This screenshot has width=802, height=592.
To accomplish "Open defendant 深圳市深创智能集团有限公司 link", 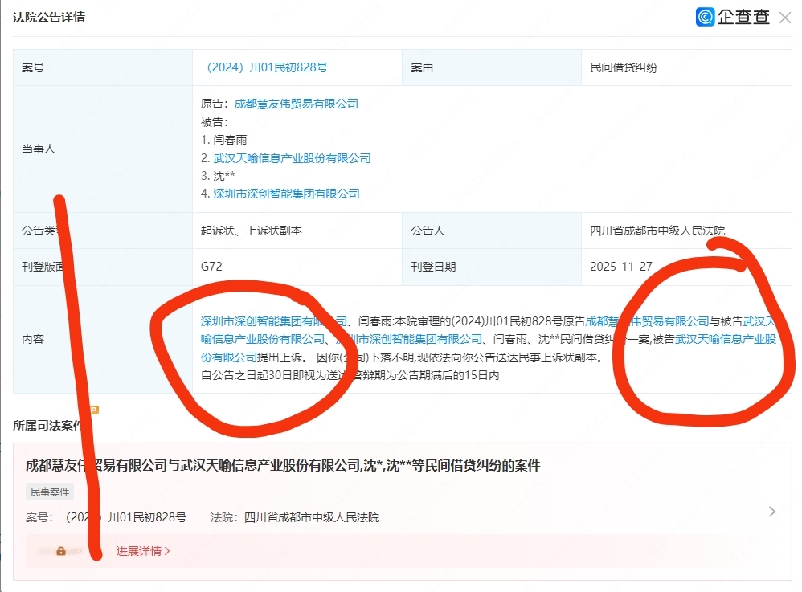I will (286, 194).
